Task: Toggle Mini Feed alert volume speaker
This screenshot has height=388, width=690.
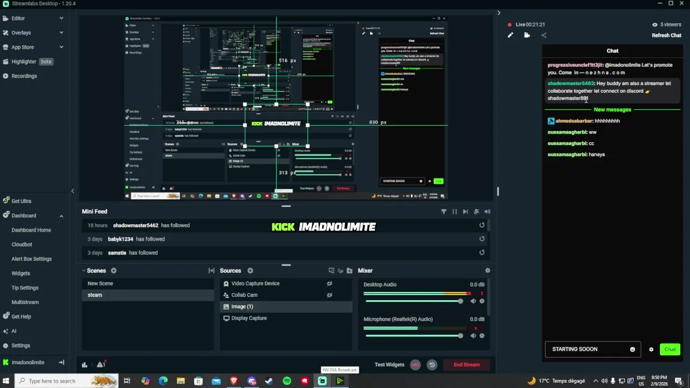Action: [487, 212]
